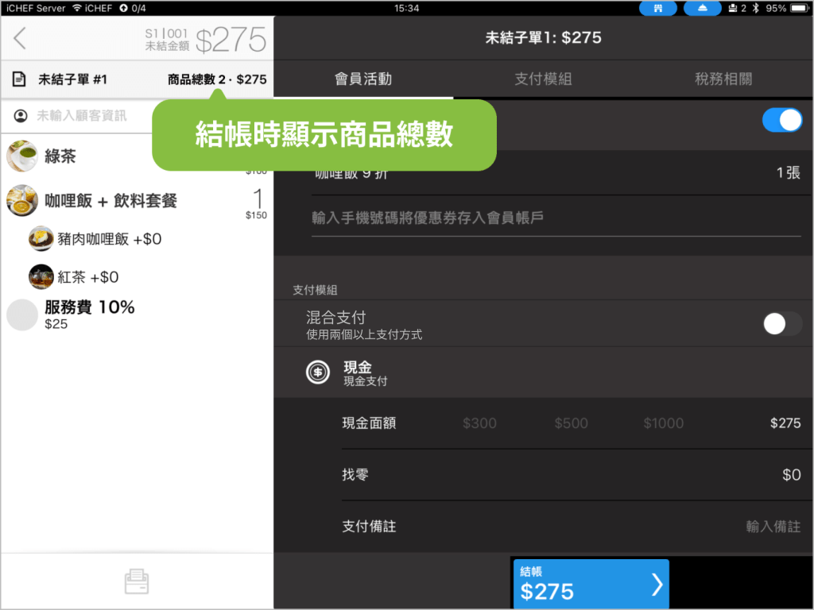Click the phone number coupon input field

(x=555, y=218)
